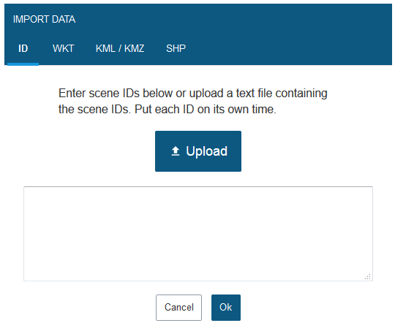Click the bottom border of the text area
Image resolution: width=395 pixels, height=323 pixels.
tap(198, 281)
